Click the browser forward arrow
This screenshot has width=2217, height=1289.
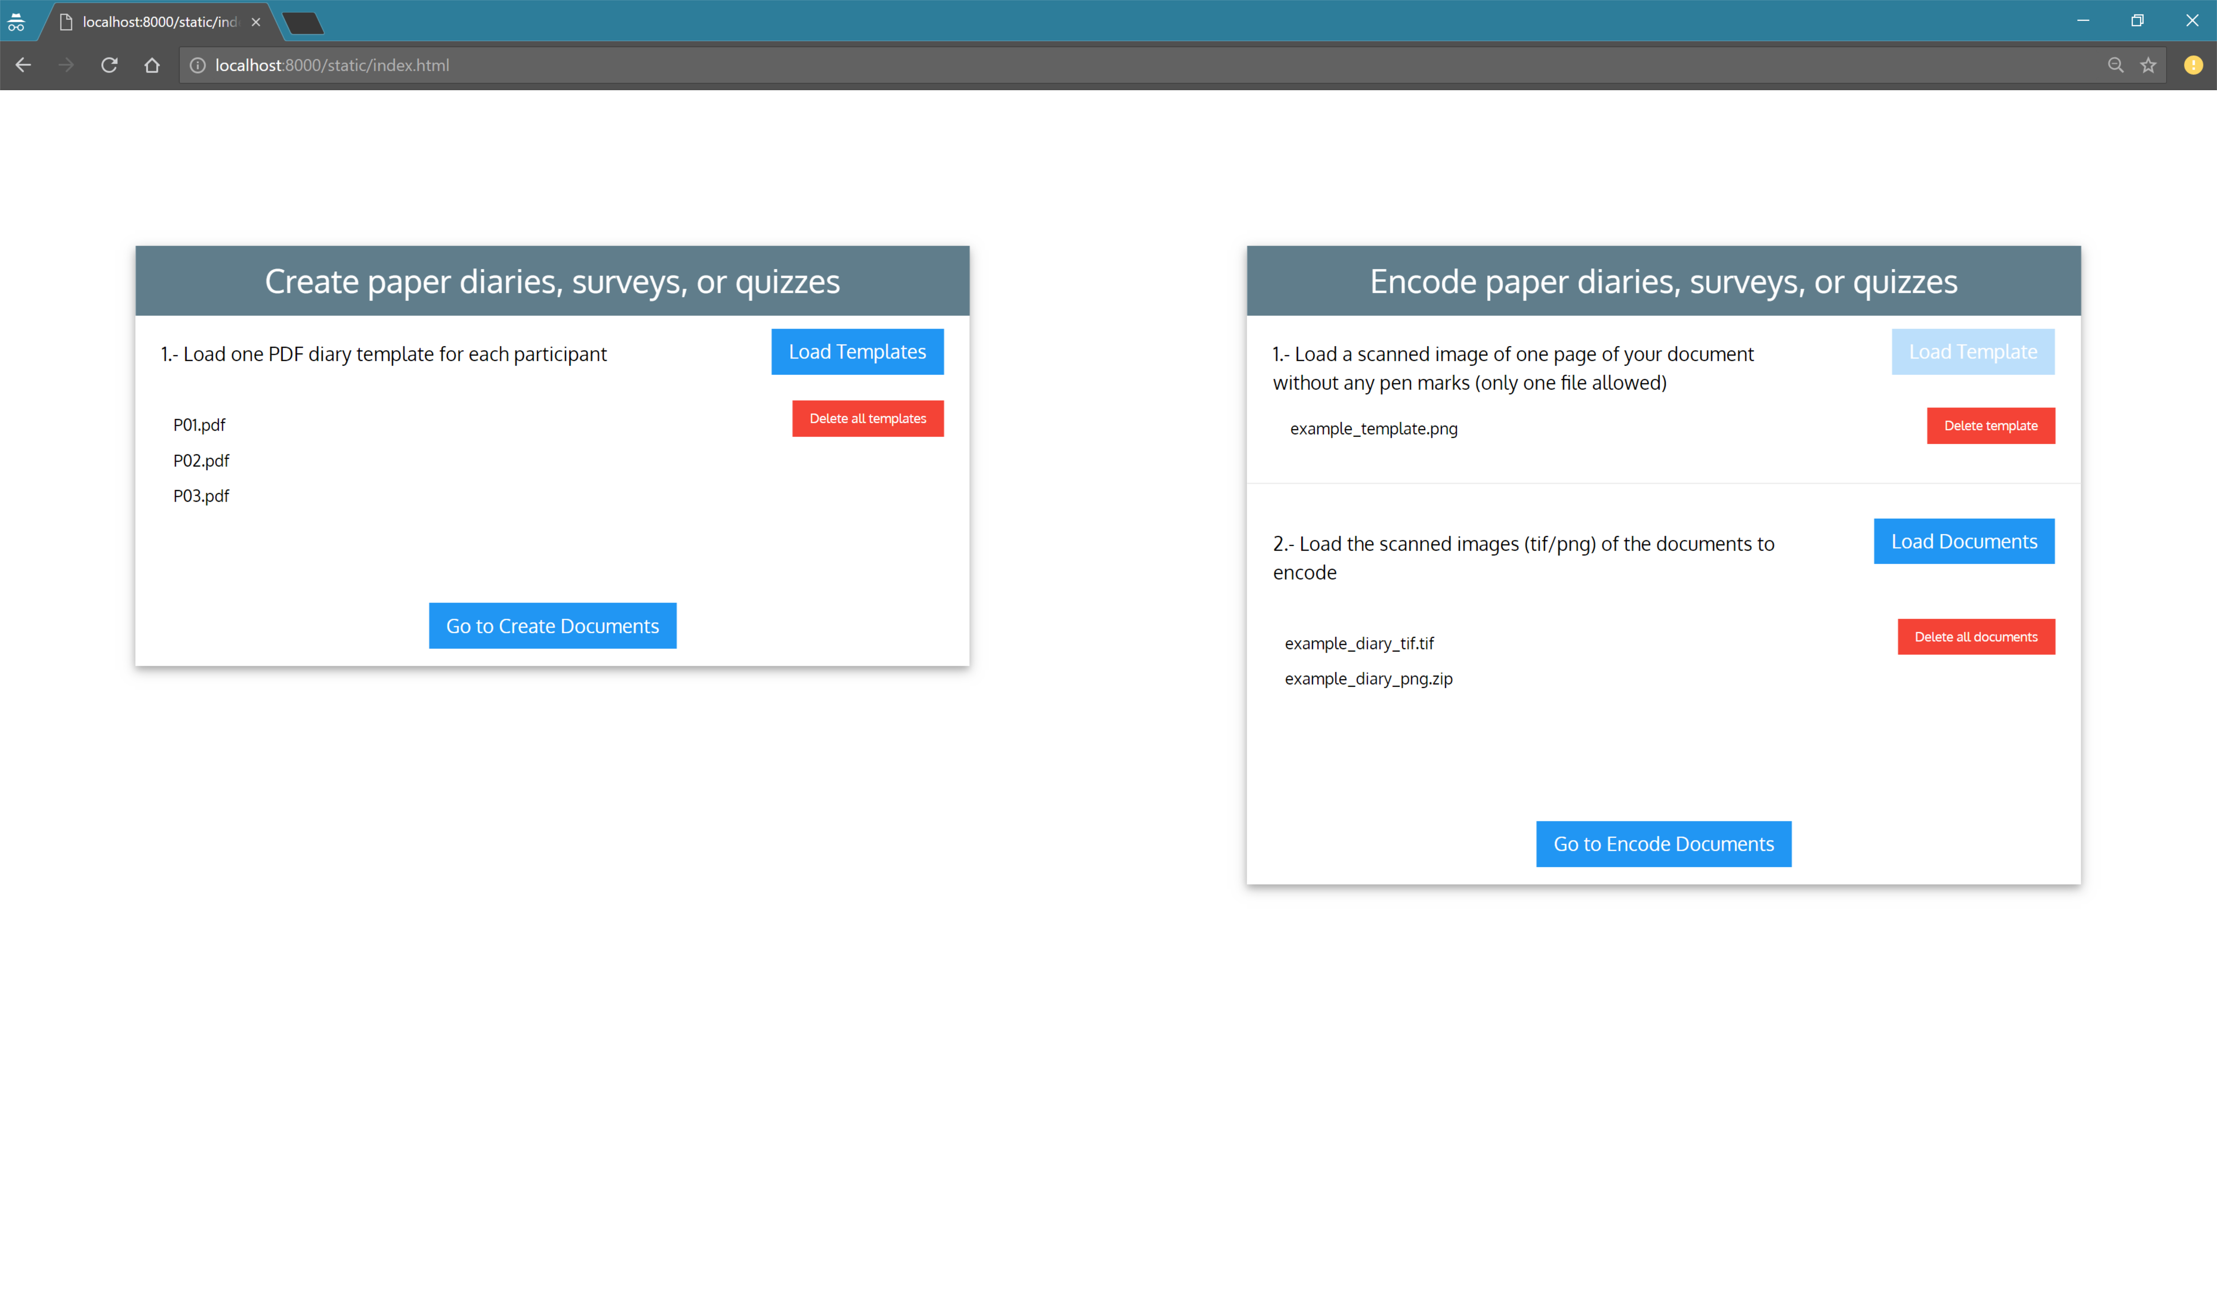(66, 65)
